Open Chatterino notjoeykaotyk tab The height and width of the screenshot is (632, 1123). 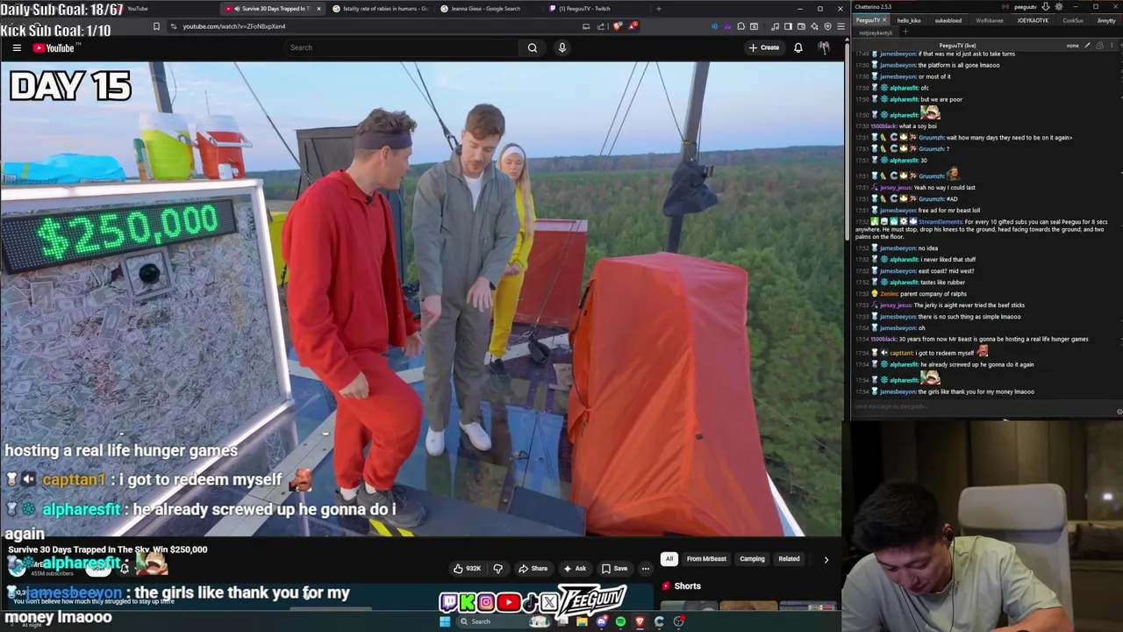(876, 32)
